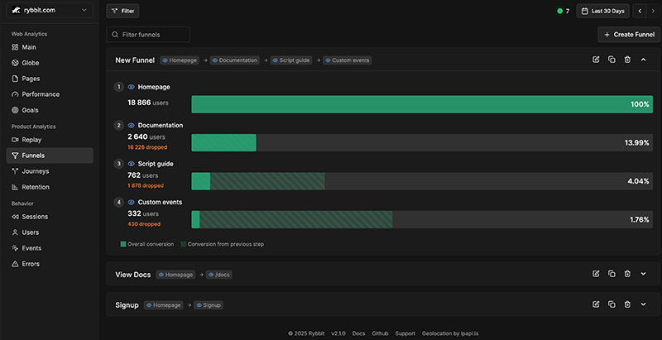Open the ipapi.is geolocation footer link
Screen dimensions: 662x340
click(x=468, y=333)
